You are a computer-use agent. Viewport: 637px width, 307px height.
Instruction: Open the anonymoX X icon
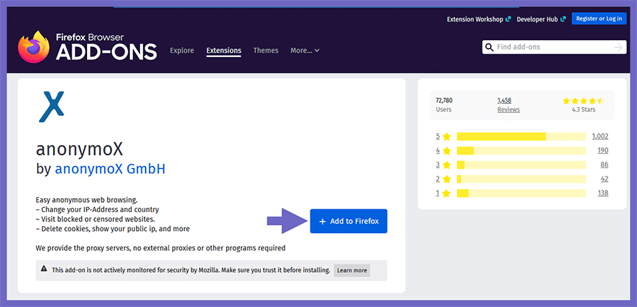(52, 106)
